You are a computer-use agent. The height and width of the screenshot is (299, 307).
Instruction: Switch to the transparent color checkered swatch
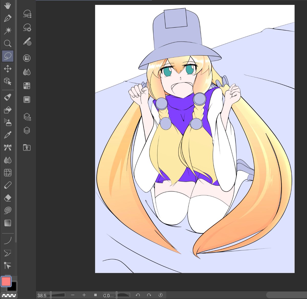pyautogui.click(x=9, y=295)
